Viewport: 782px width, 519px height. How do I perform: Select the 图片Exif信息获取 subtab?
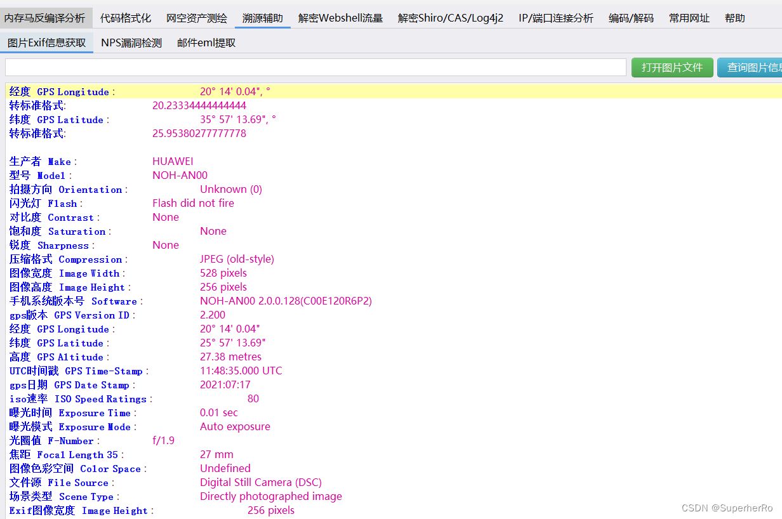pos(46,44)
